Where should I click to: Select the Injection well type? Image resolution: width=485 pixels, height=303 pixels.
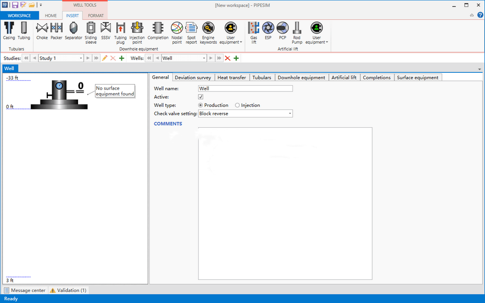[x=238, y=105]
